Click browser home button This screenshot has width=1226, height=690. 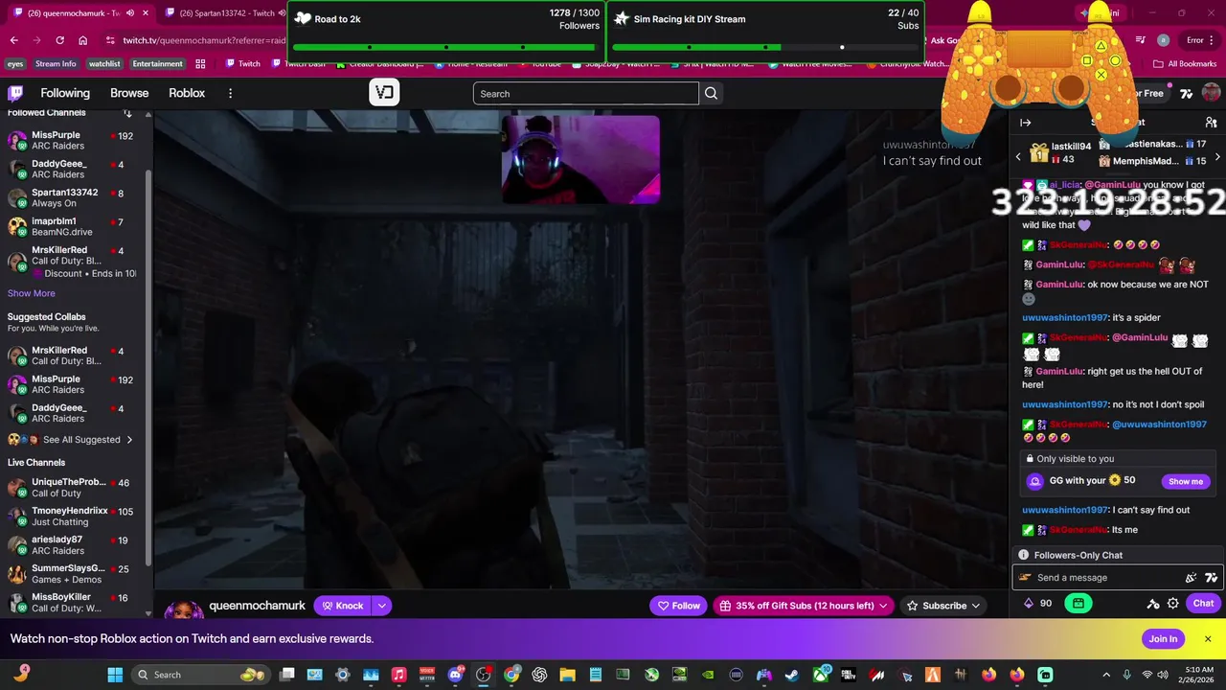click(82, 40)
